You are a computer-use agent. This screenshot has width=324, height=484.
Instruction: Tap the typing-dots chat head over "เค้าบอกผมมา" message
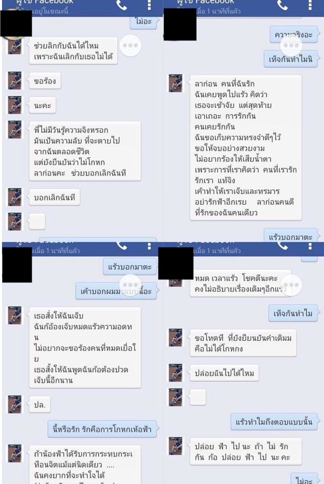(x=130, y=285)
